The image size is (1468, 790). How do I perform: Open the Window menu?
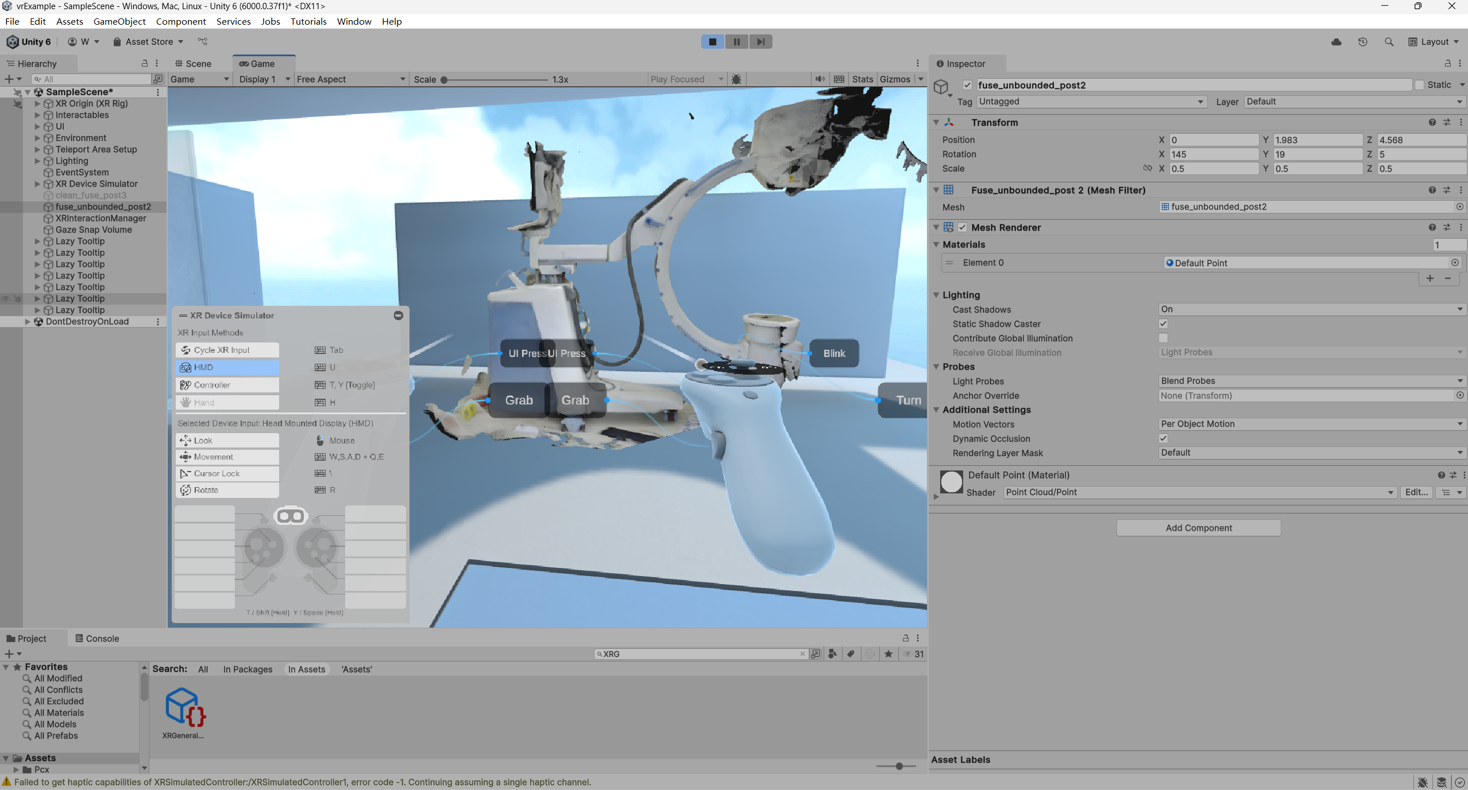click(x=354, y=21)
